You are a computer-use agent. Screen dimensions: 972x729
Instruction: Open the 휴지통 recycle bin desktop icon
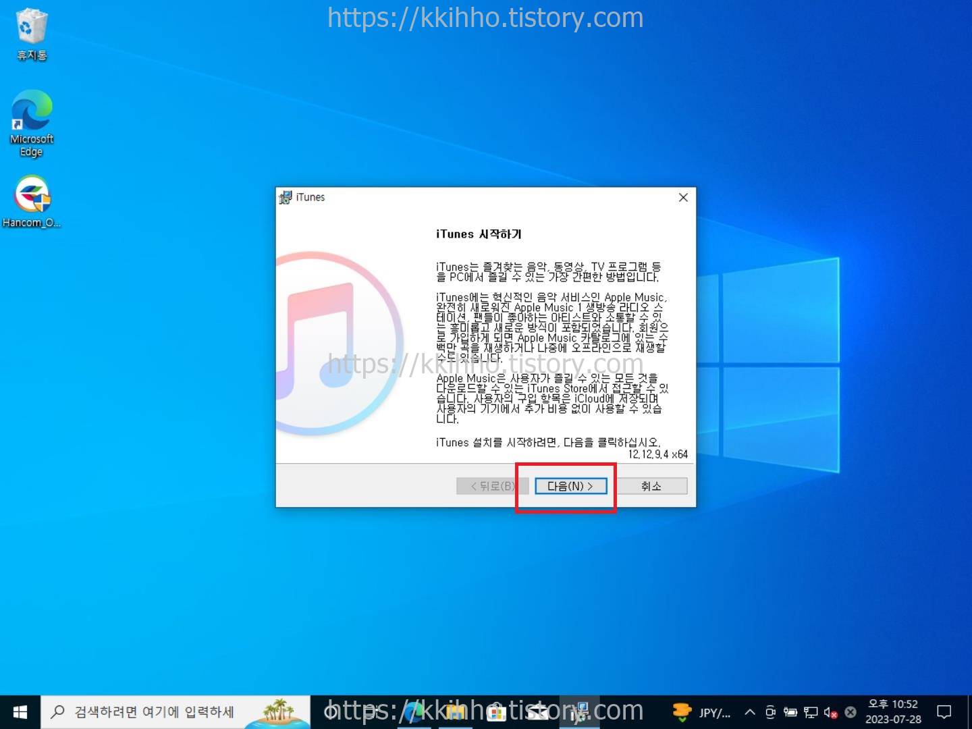[x=31, y=34]
